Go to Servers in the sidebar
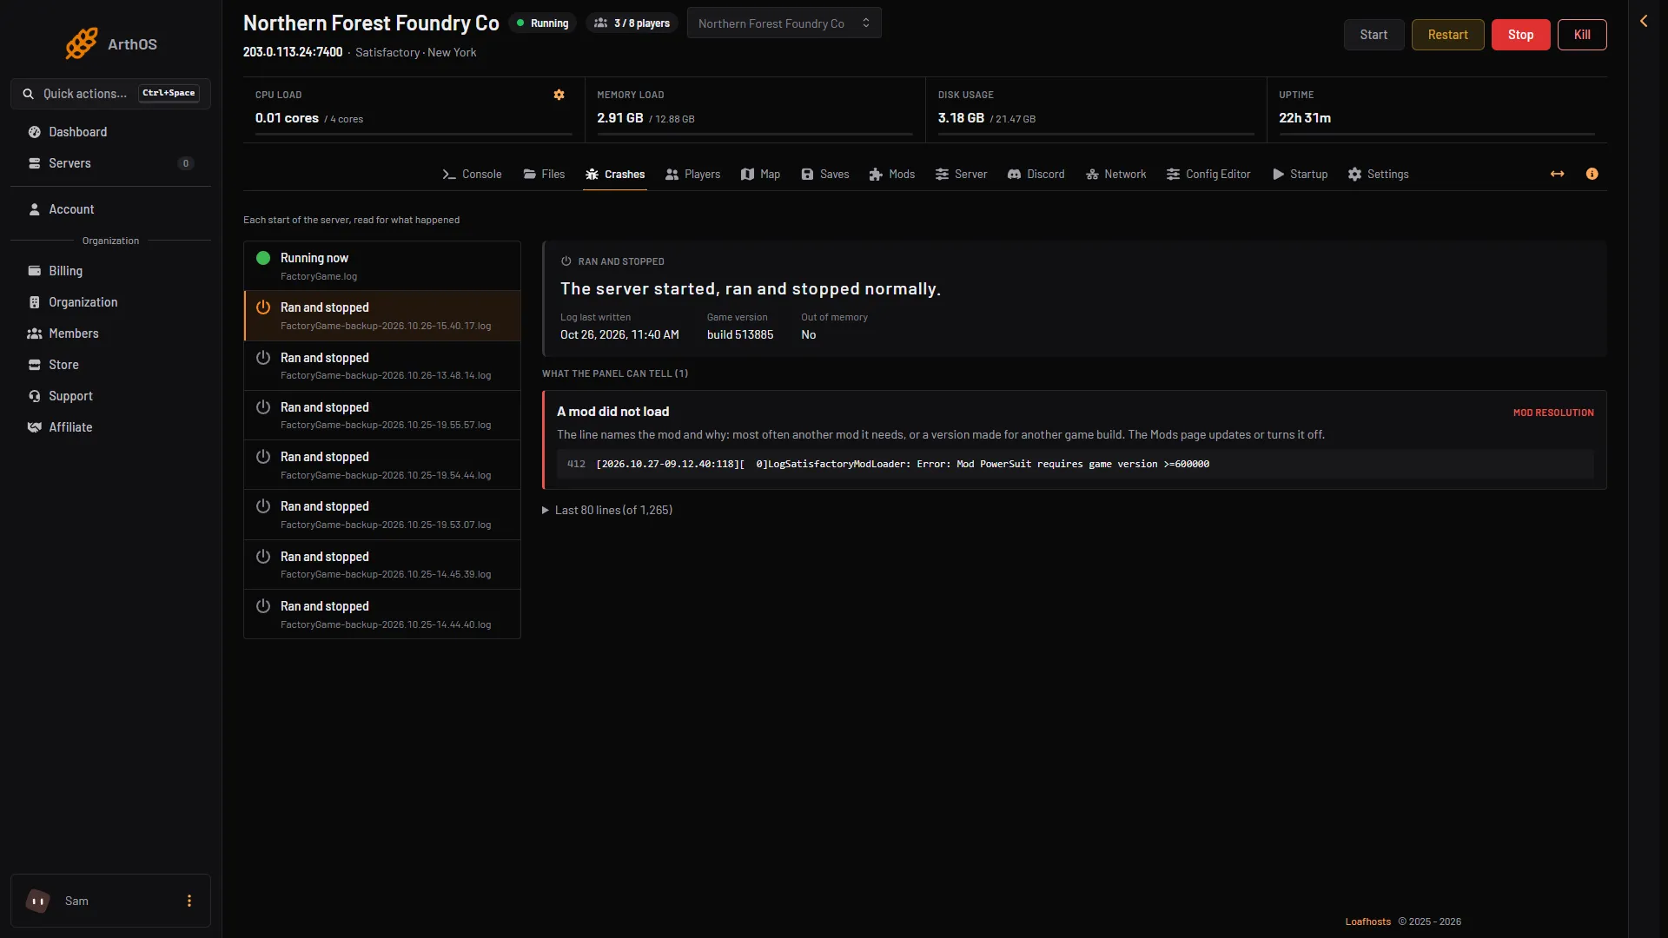1668x938 pixels. [x=110, y=163]
